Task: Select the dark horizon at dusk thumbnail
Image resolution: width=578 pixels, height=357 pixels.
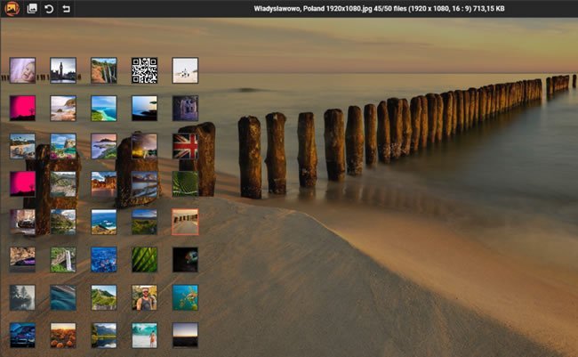Action: point(185,336)
